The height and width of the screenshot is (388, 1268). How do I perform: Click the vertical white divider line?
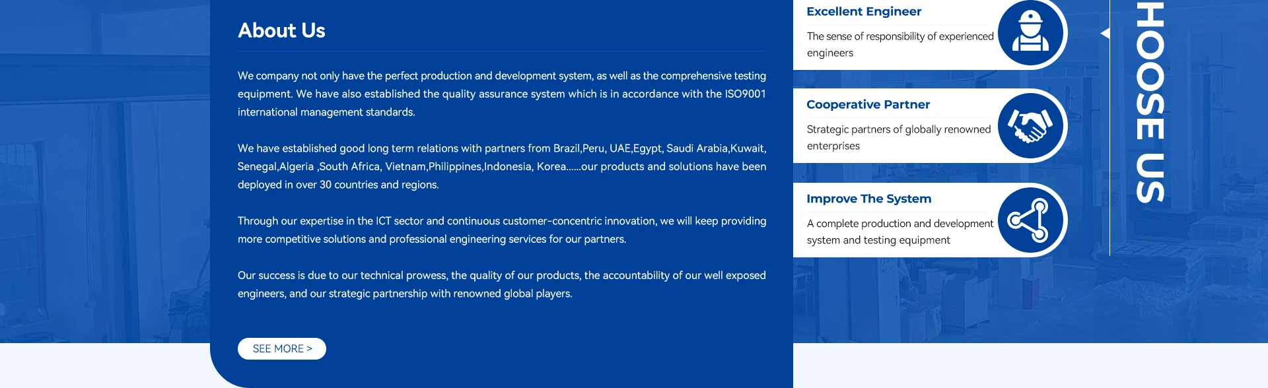click(1110, 127)
